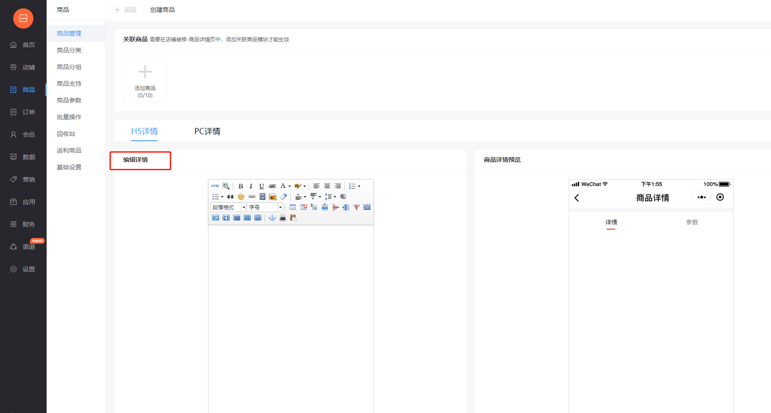Apply the text highlight color icon
Screen dimensions: 771x413
[x=298, y=186]
